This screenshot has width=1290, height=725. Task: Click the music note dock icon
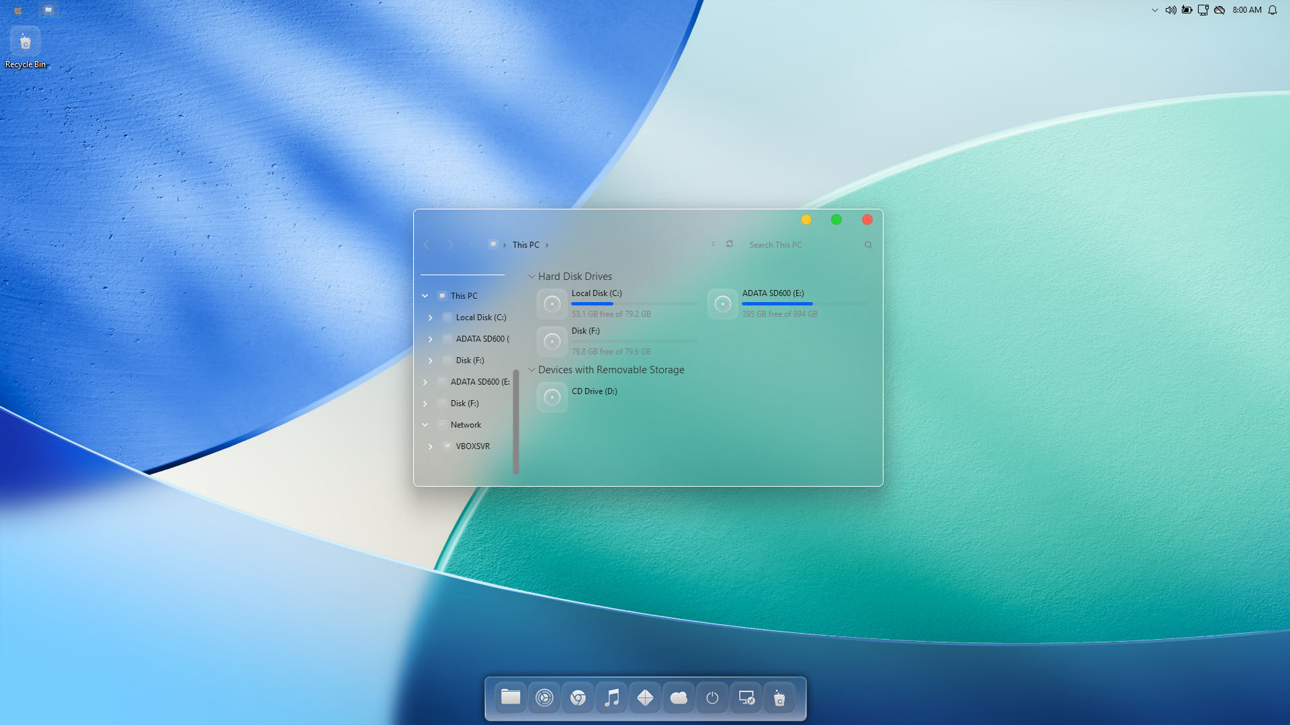click(x=611, y=698)
